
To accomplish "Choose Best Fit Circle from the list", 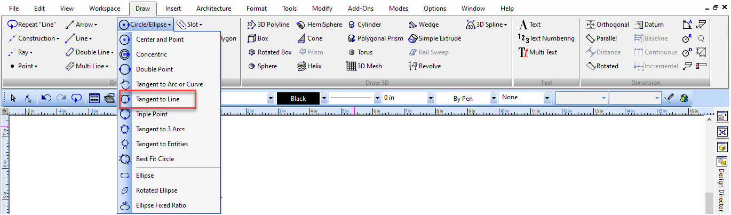I will (155, 159).
